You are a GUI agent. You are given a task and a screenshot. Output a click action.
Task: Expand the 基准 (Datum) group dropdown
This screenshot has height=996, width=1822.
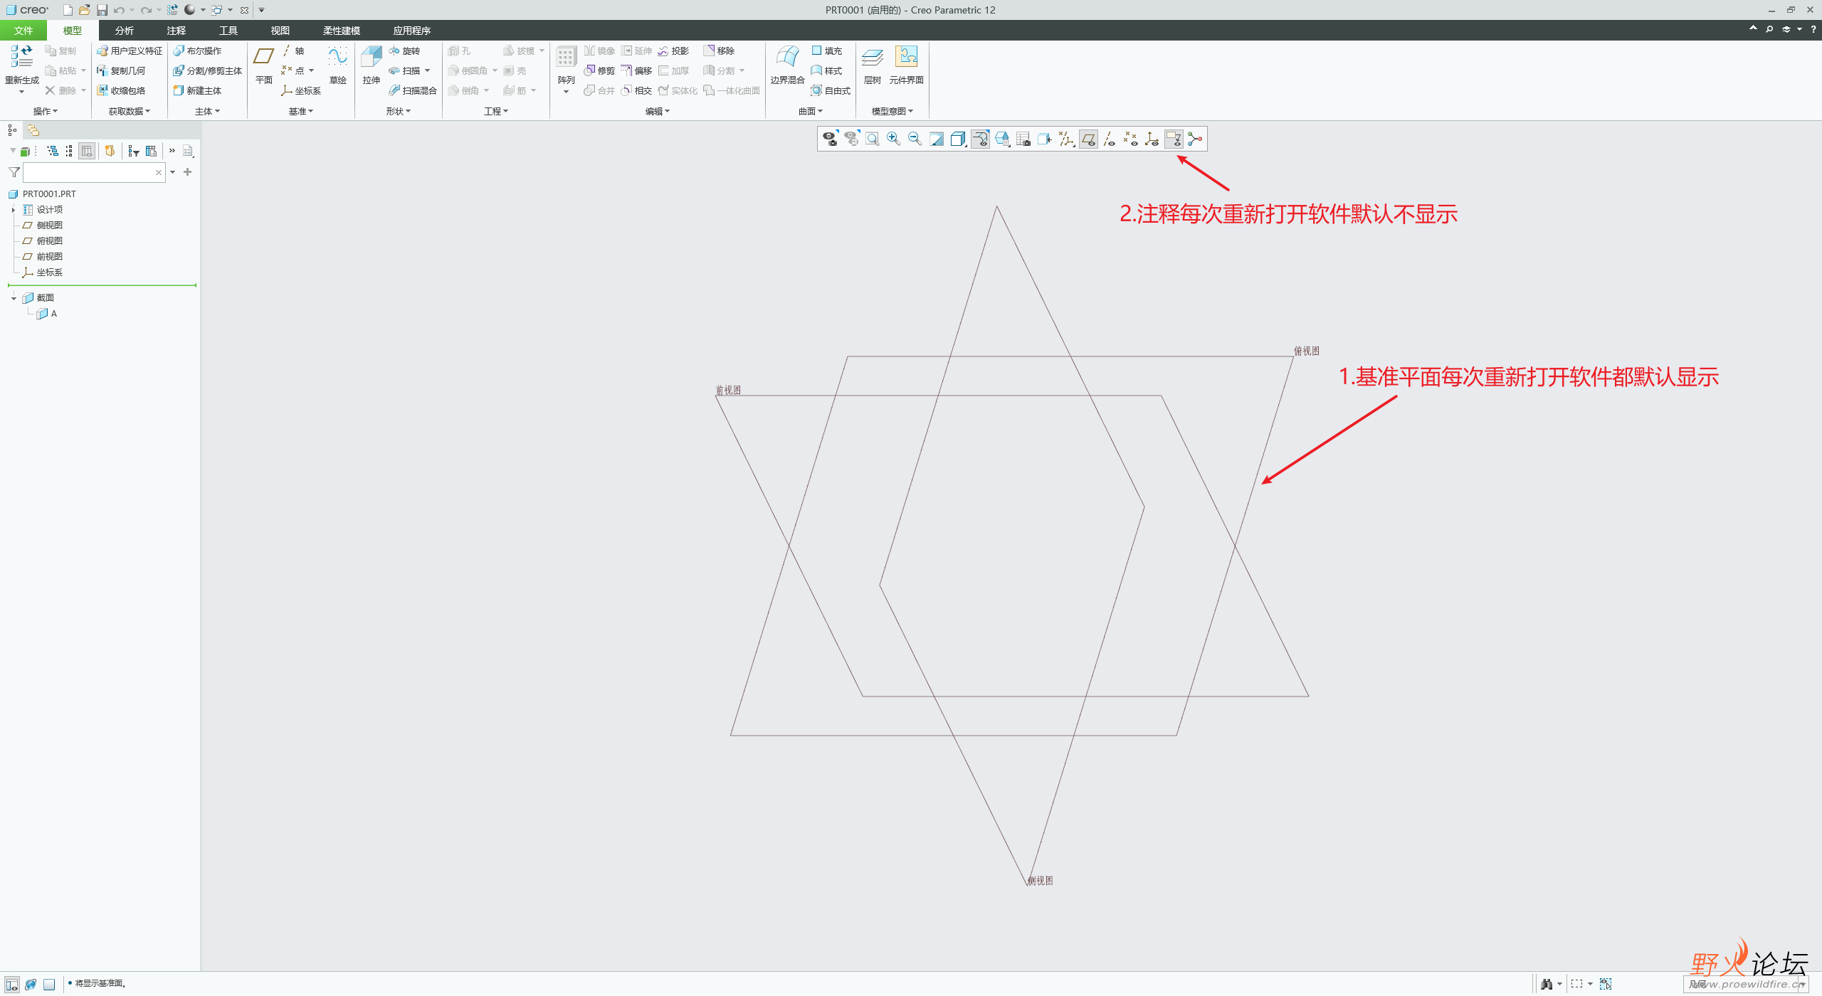pos(301,112)
